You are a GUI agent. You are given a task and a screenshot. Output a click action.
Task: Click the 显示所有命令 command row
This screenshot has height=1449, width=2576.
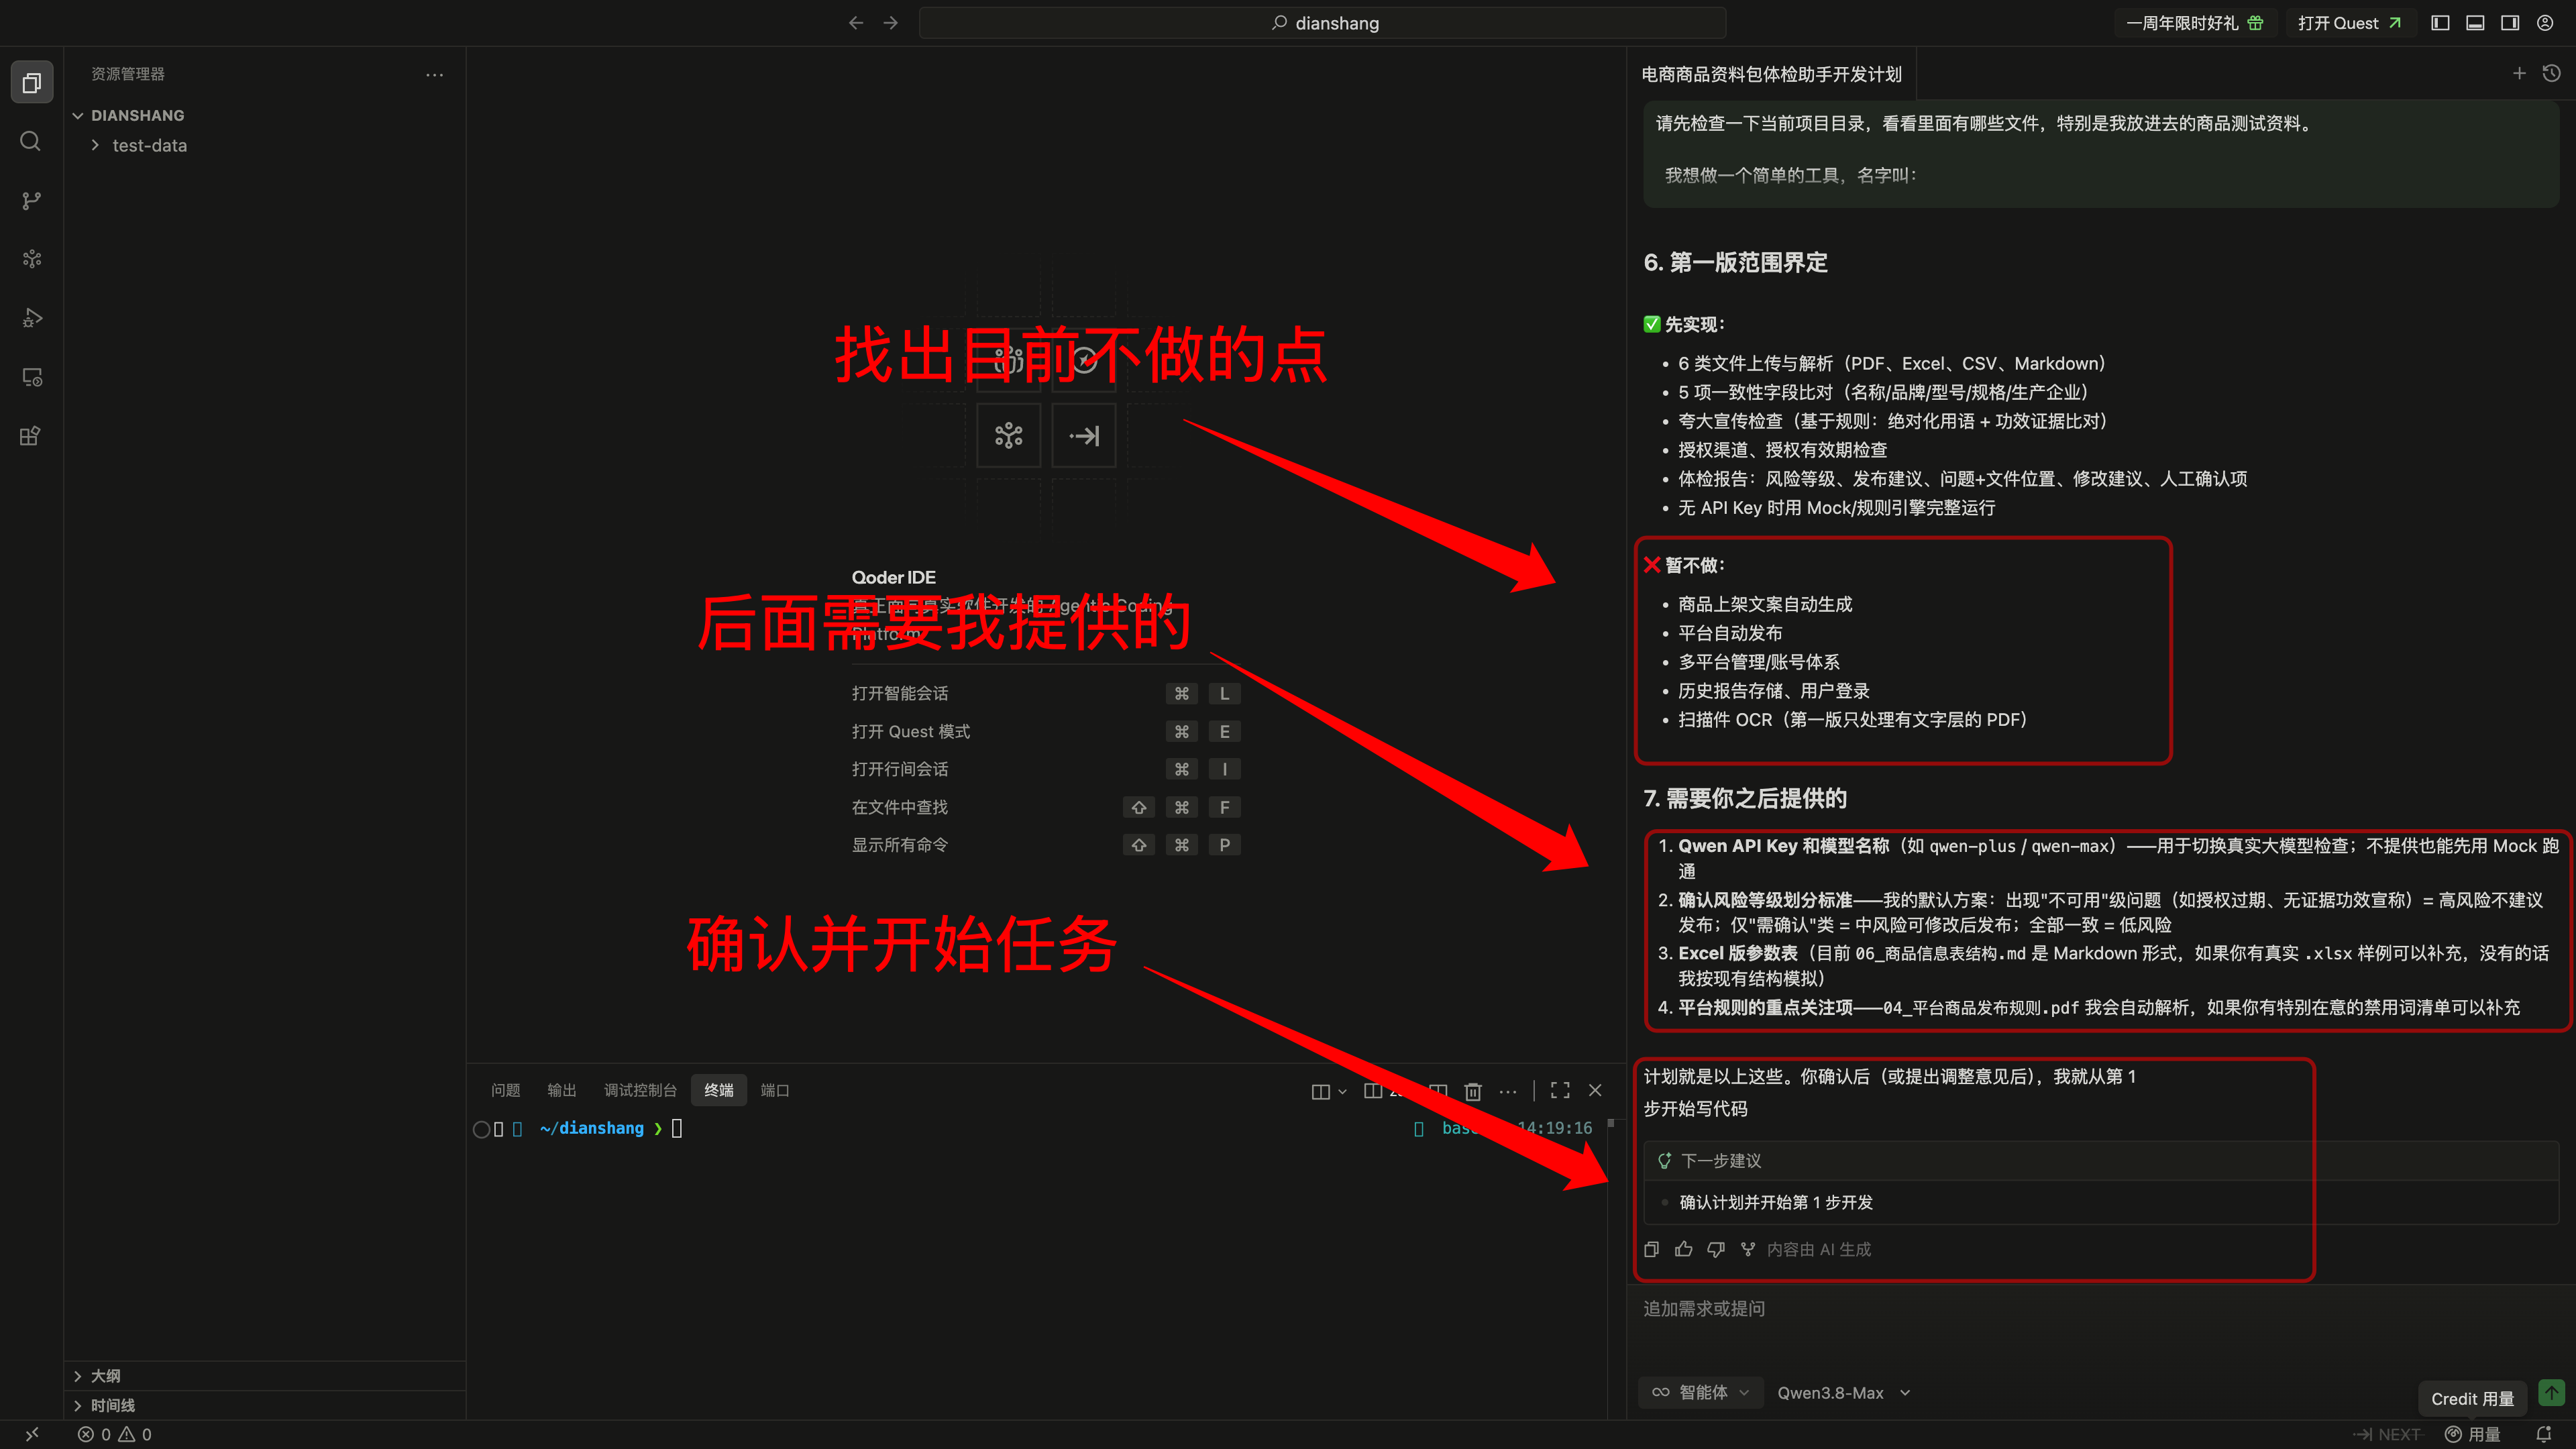tap(1045, 845)
